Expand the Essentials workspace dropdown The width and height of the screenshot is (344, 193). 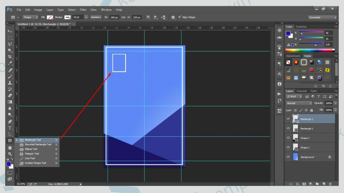click(x=322, y=17)
